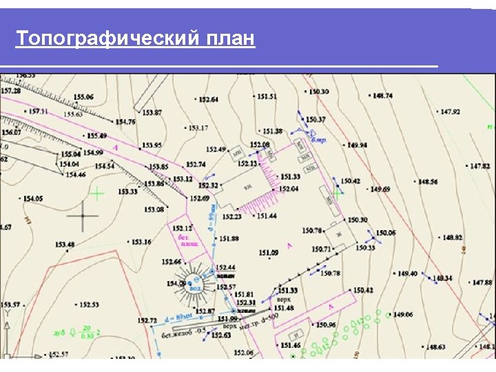Click elevation mark 153.16
Screen dimensions: 496x372
click(x=141, y=242)
